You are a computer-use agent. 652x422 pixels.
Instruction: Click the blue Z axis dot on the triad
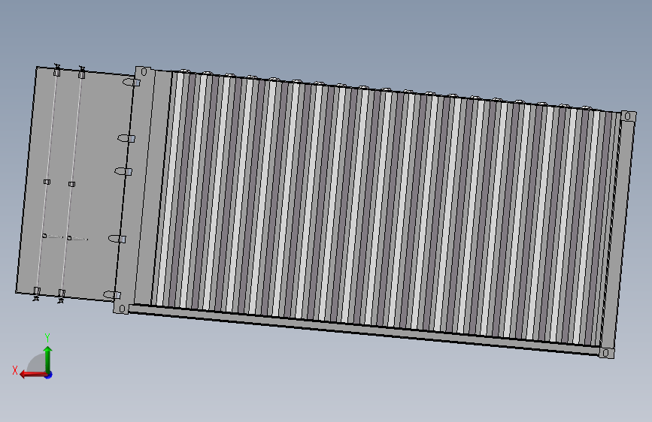[x=49, y=375]
